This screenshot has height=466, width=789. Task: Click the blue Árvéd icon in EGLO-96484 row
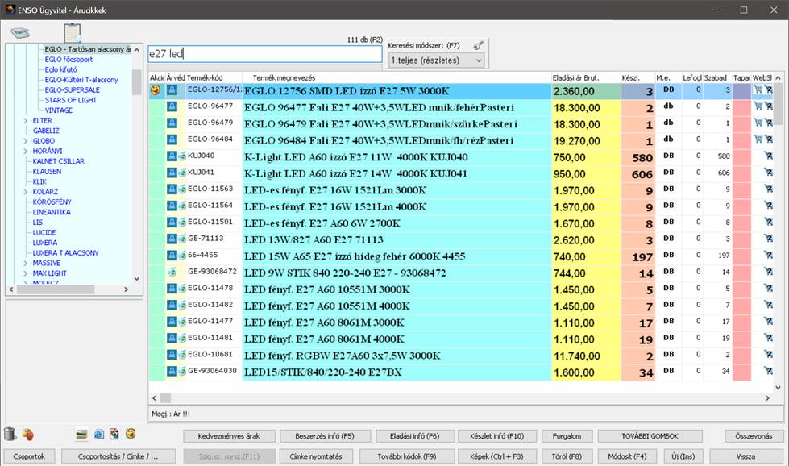point(172,139)
